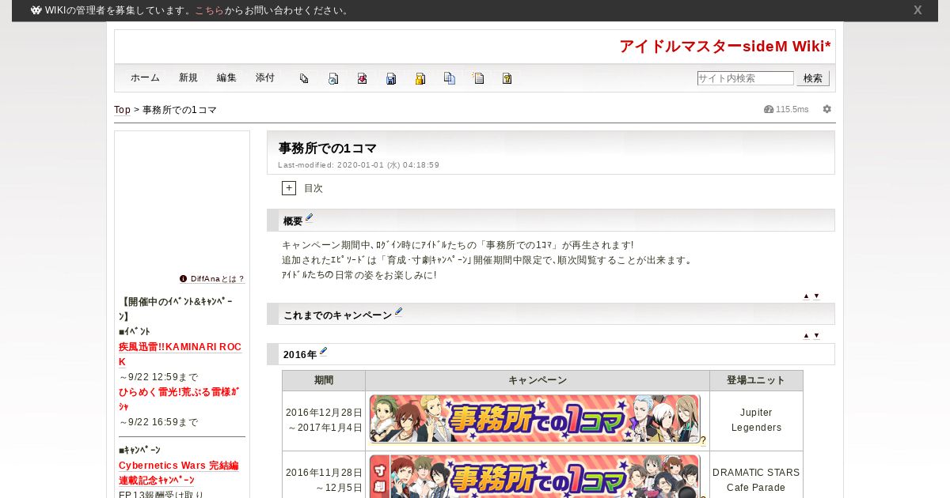Click the ～9/22 16:59まで sidebar text

click(158, 422)
